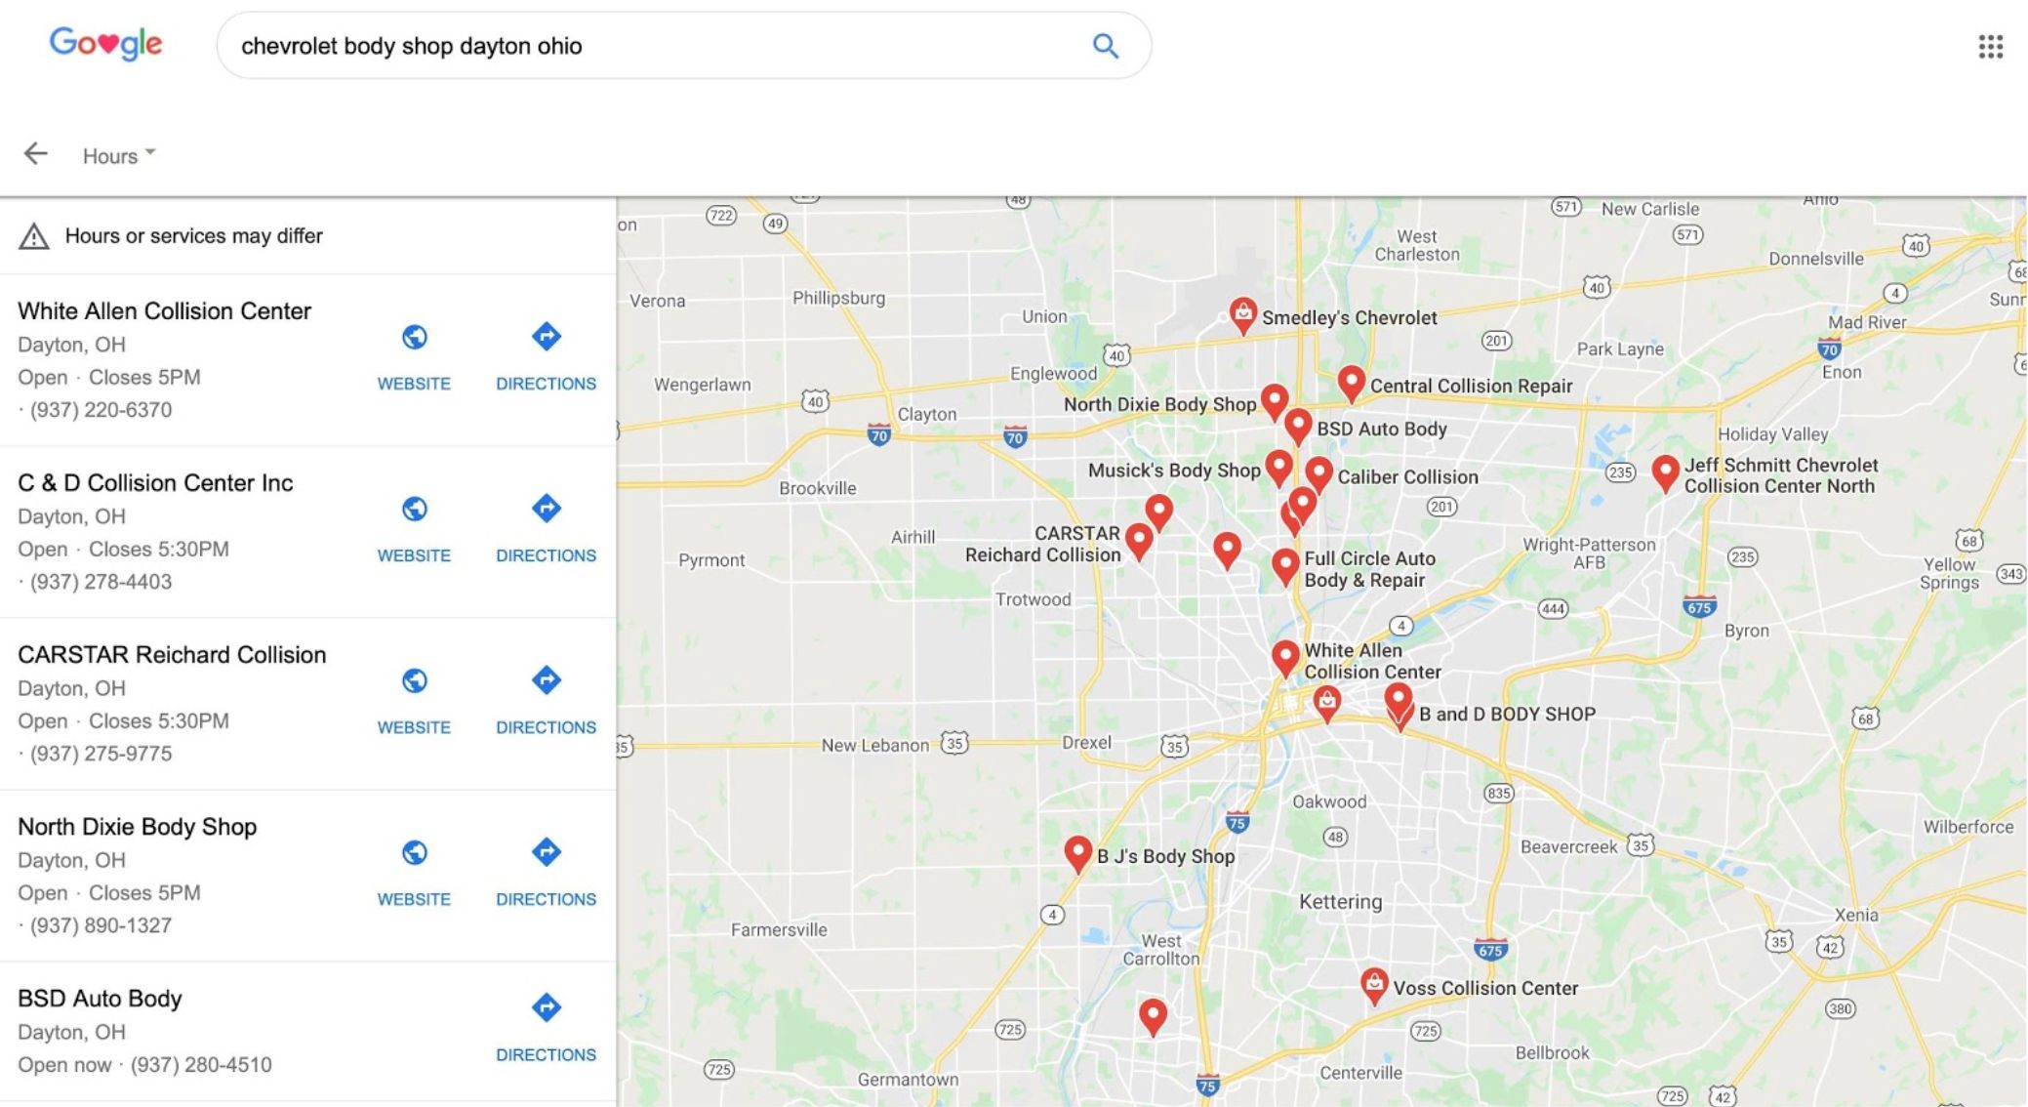
Task: Open the Google apps grid
Action: click(1990, 46)
